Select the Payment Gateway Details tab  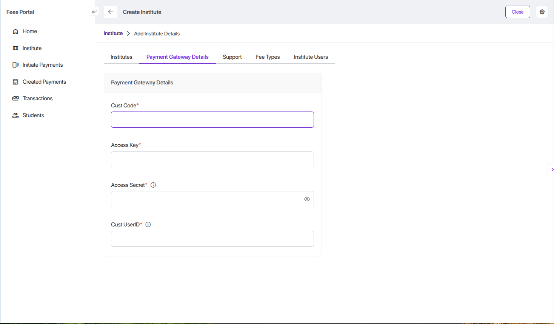point(177,57)
